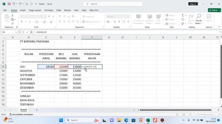Click Accessibility: Investigate in status bar
Image resolution: width=222 pixels, height=124 pixels.
(21, 114)
